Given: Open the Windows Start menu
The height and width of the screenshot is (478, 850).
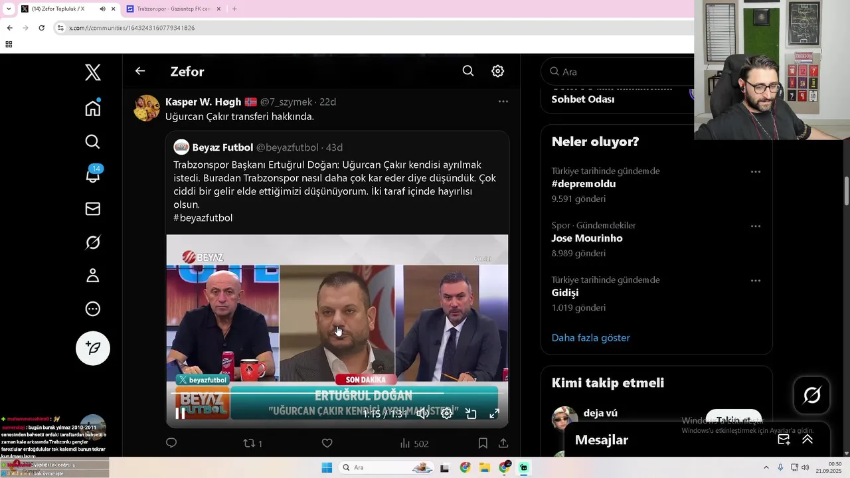Looking at the screenshot, I should pos(327,467).
